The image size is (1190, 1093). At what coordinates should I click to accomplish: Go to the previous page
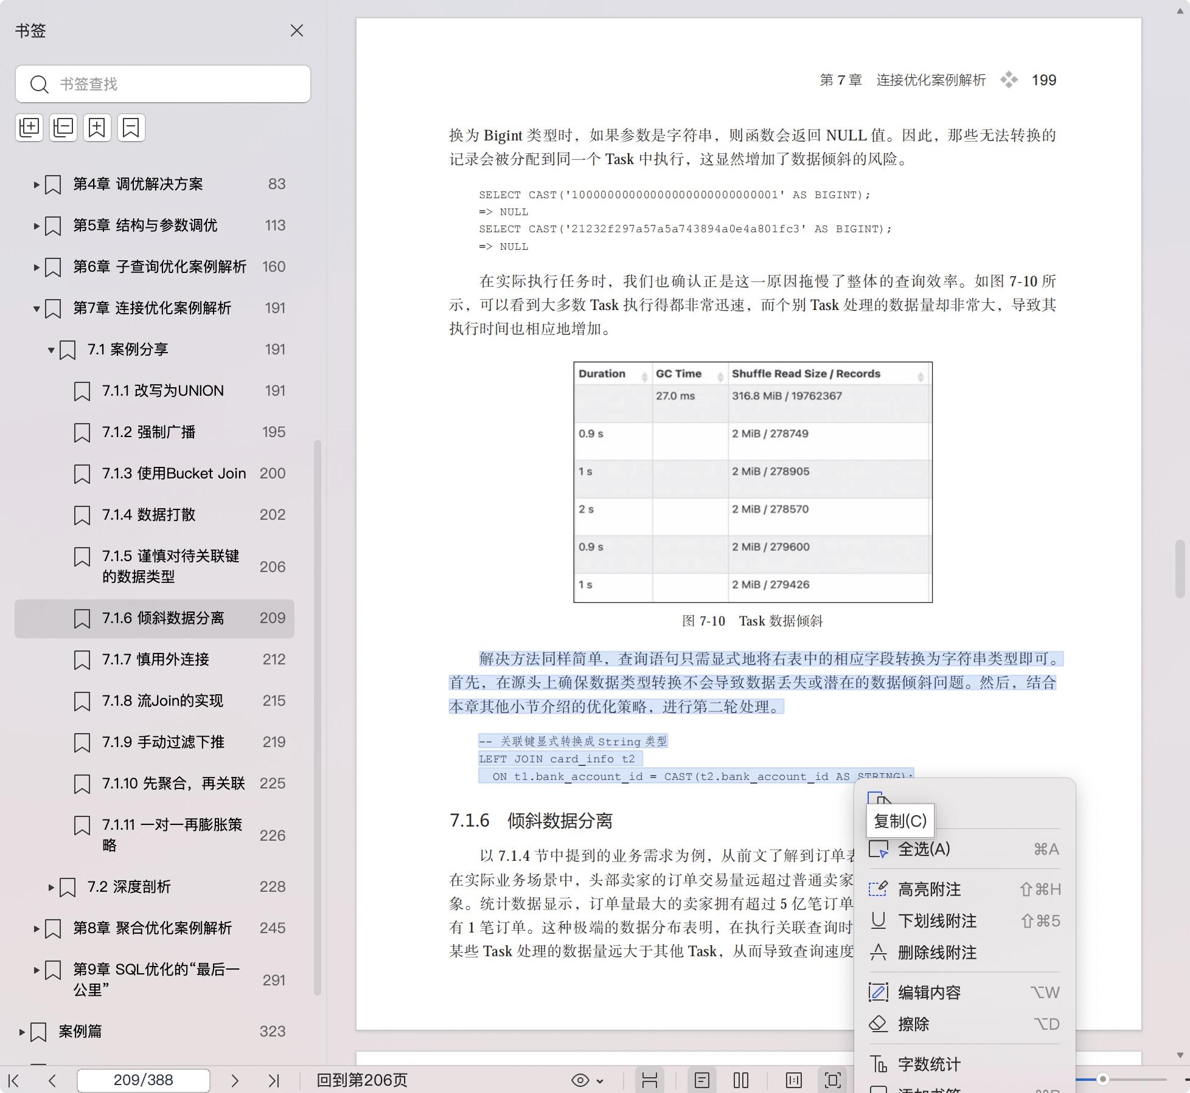click(52, 1080)
